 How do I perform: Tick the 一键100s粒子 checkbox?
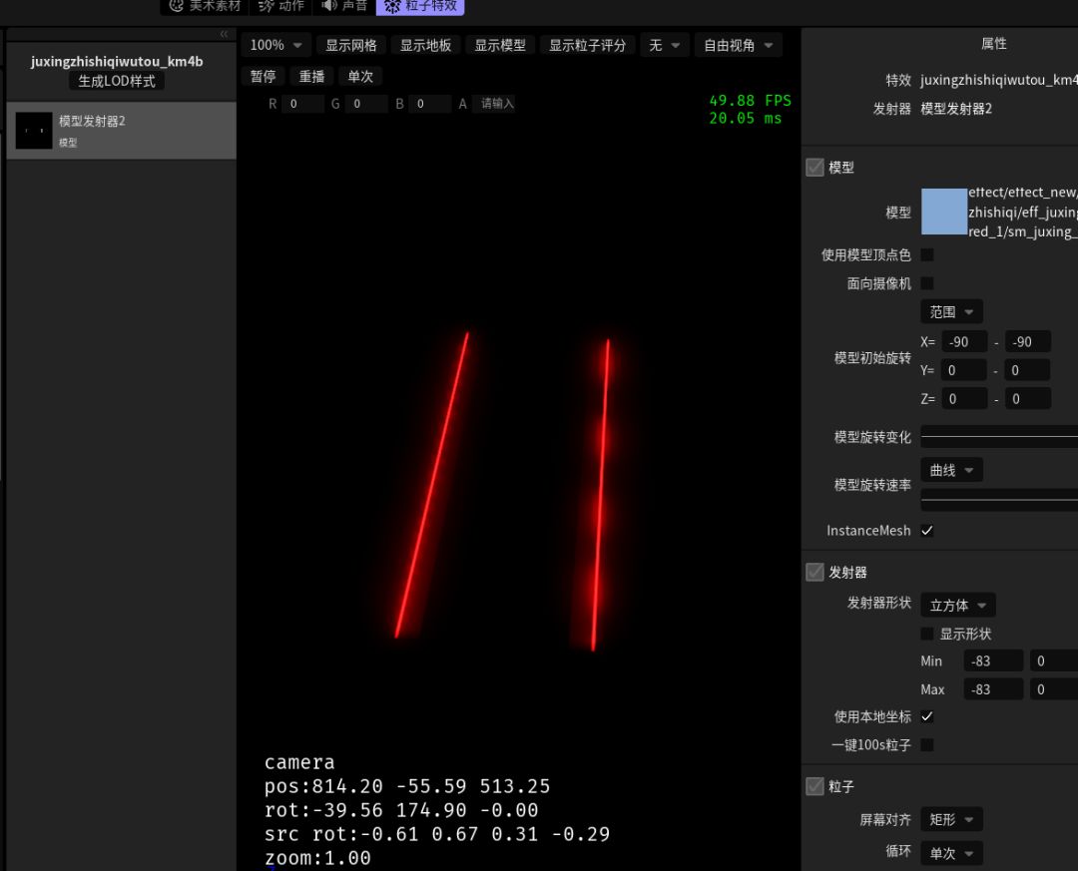(x=927, y=744)
